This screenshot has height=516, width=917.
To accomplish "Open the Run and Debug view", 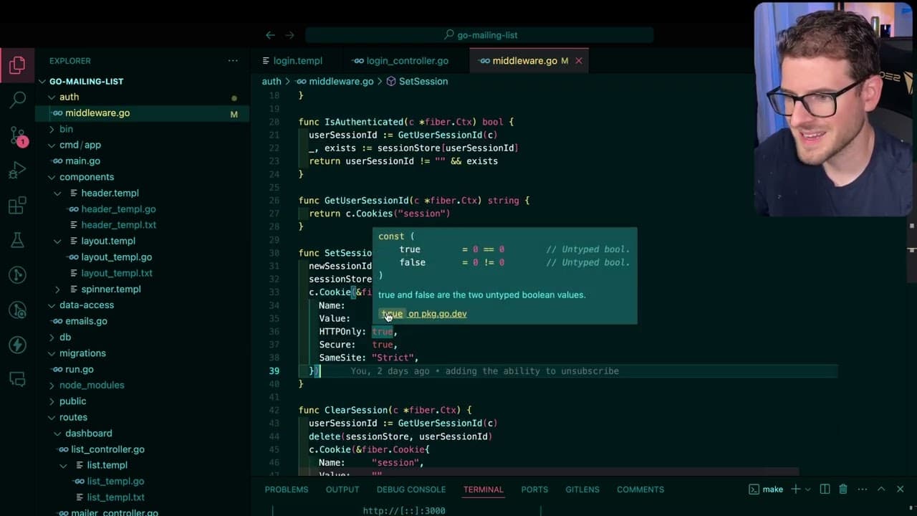I will (18, 170).
